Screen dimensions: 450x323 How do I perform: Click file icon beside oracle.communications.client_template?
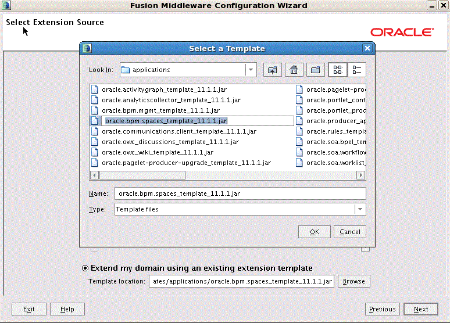94,131
